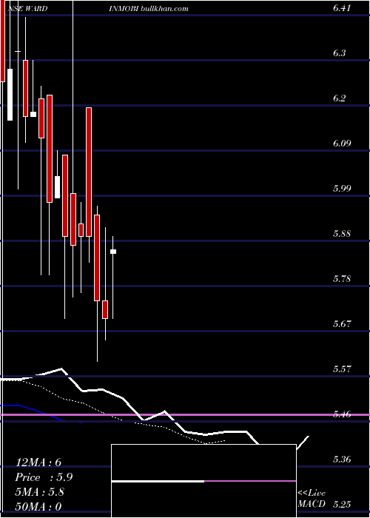Viewport: 370px width, 518px height.
Task: Click the 'Price : 5.9' readout
Action: pos(44,477)
